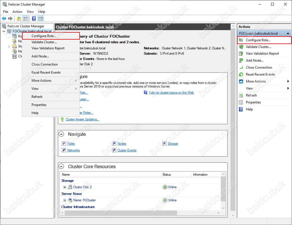This screenshot has height=225, width=292.
Task: Click the Information column header
Action: tap(206, 175)
